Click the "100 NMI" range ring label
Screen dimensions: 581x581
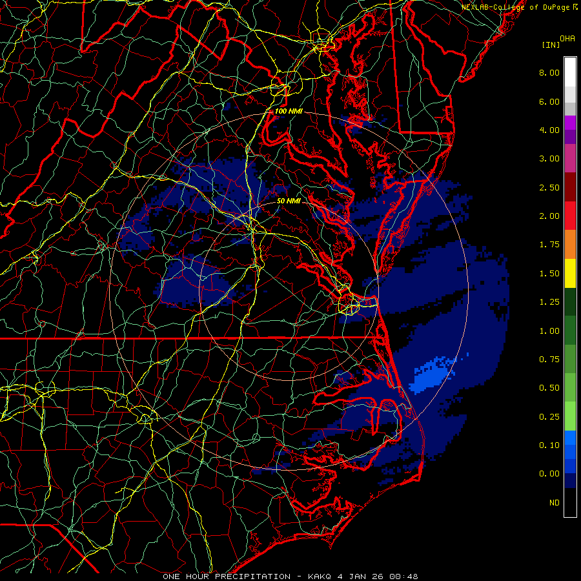click(289, 111)
